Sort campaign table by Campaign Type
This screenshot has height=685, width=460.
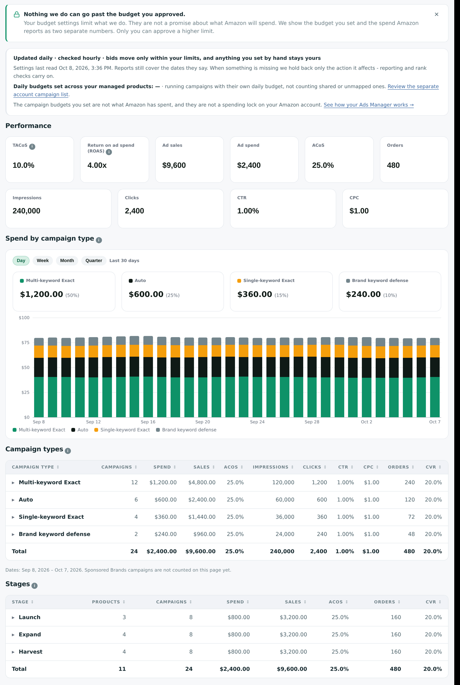pyautogui.click(x=36, y=467)
